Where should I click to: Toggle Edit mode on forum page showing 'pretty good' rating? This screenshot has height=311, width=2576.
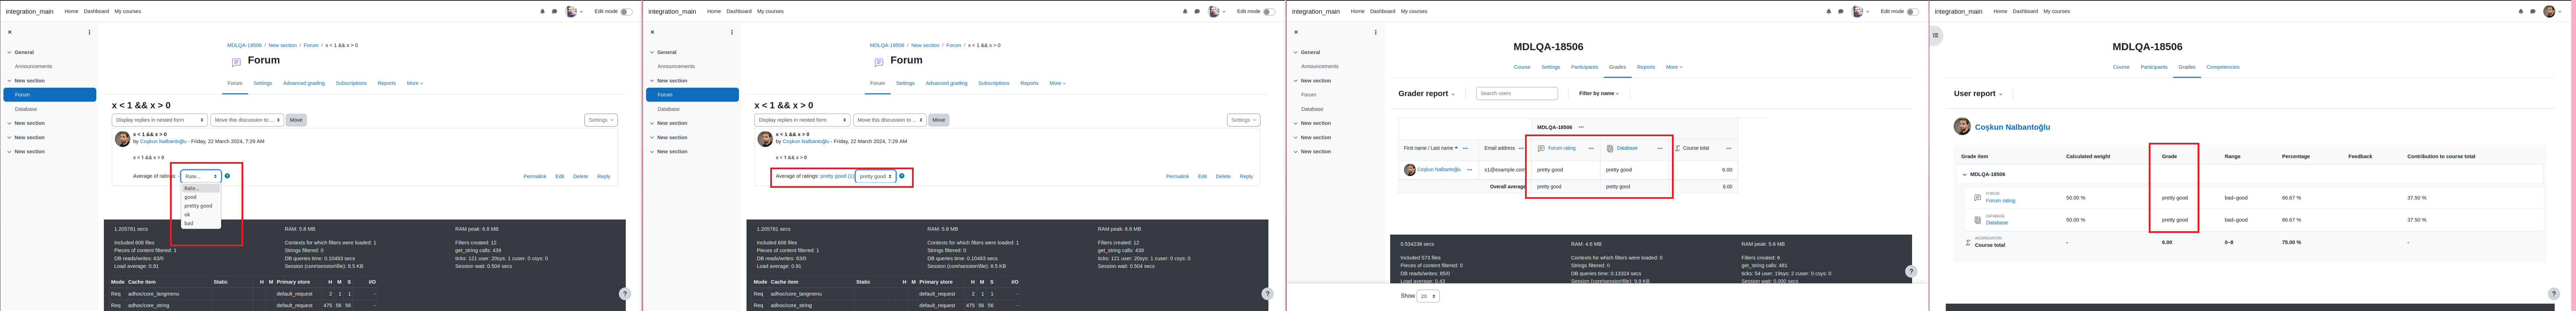[x=1269, y=12]
